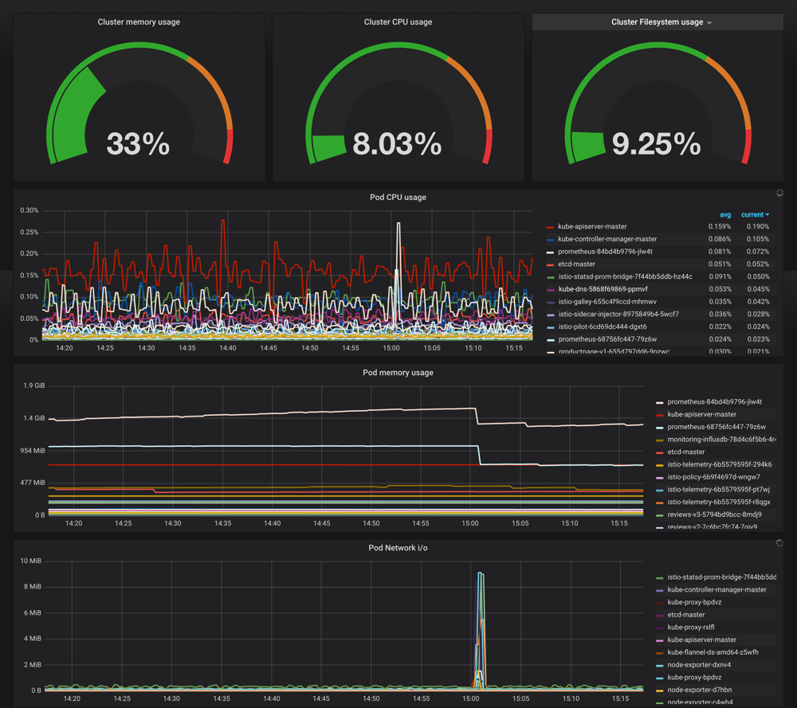Select prometheus-84bd4b9796-jlw4t in Pod memory legend
Viewport: 797px width, 708px height.
click(x=715, y=401)
